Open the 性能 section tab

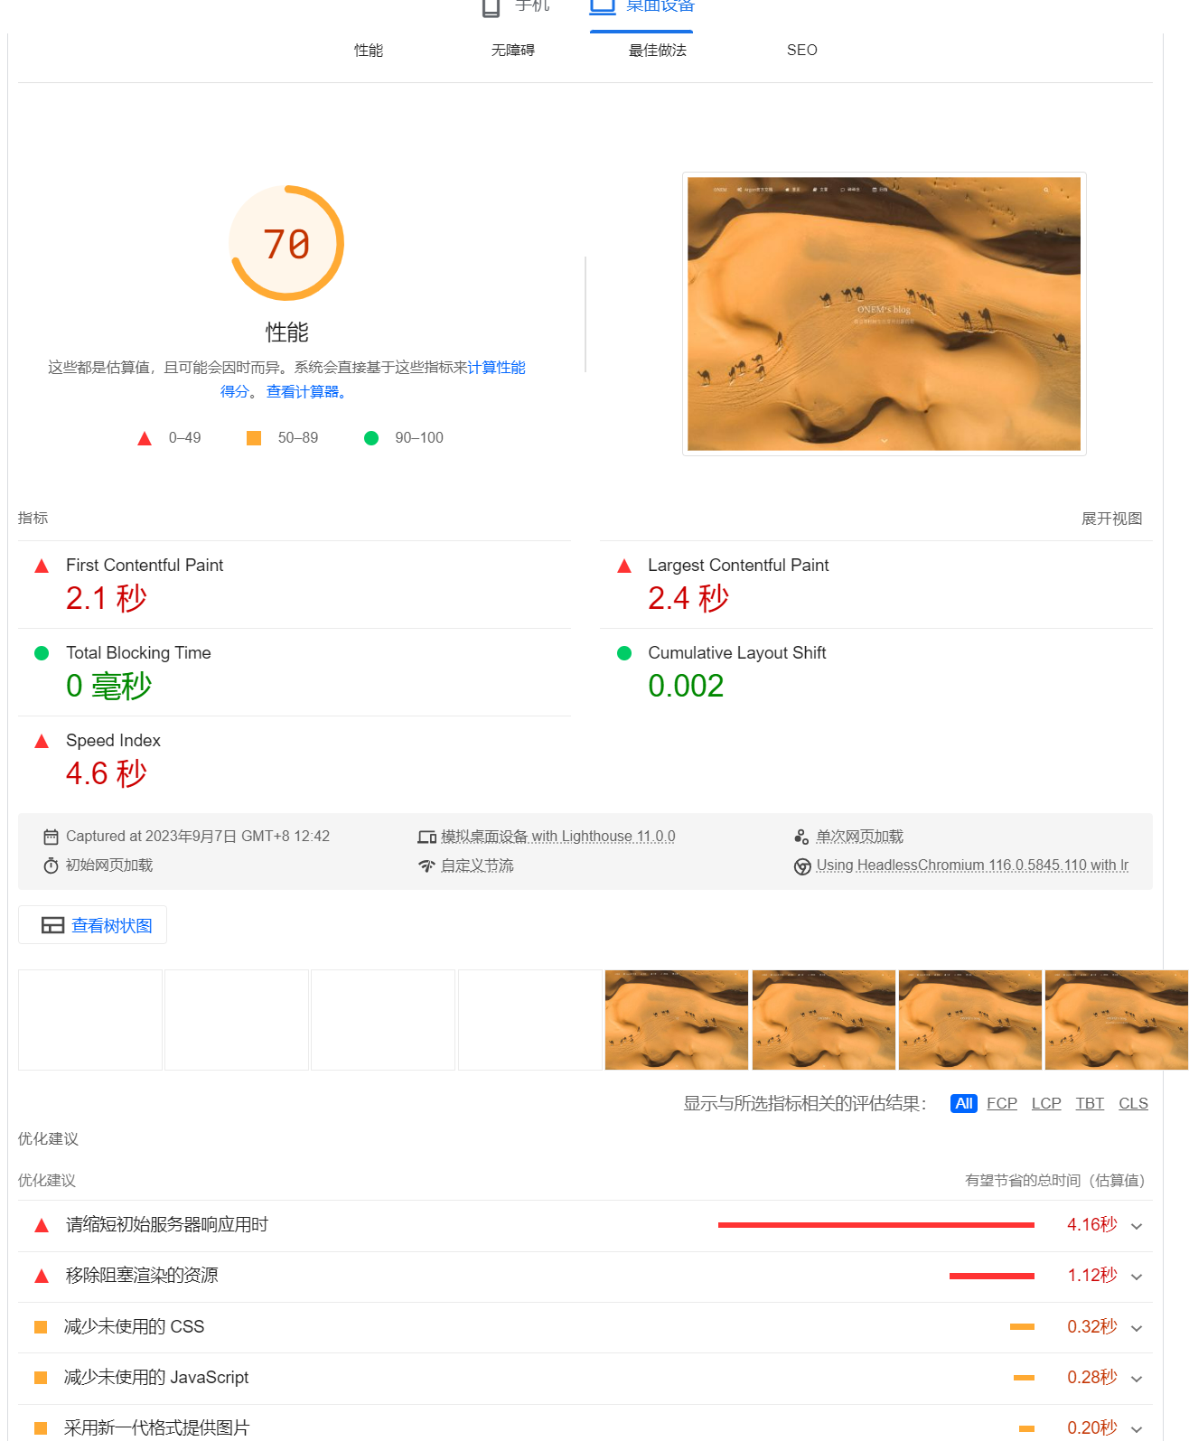point(369,51)
